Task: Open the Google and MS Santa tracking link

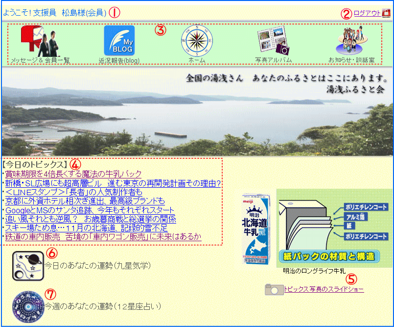Action: coord(90,210)
